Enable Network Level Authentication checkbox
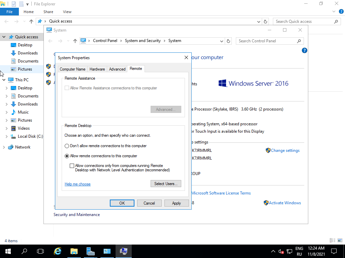 tap(72, 166)
